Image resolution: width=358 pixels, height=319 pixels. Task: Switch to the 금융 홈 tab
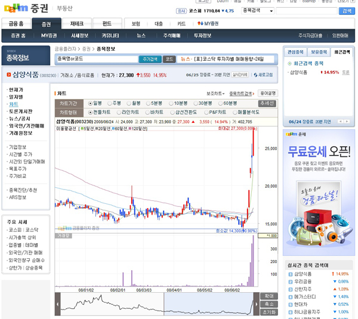click(16, 24)
